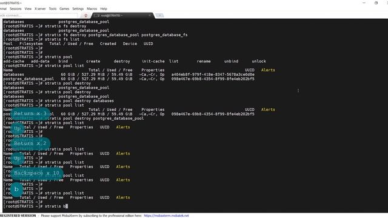
Task: Click 'bind' in the completion list
Action: click(63, 61)
